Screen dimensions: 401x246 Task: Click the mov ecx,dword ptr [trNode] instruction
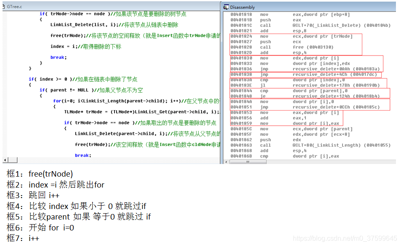(x=306, y=36)
